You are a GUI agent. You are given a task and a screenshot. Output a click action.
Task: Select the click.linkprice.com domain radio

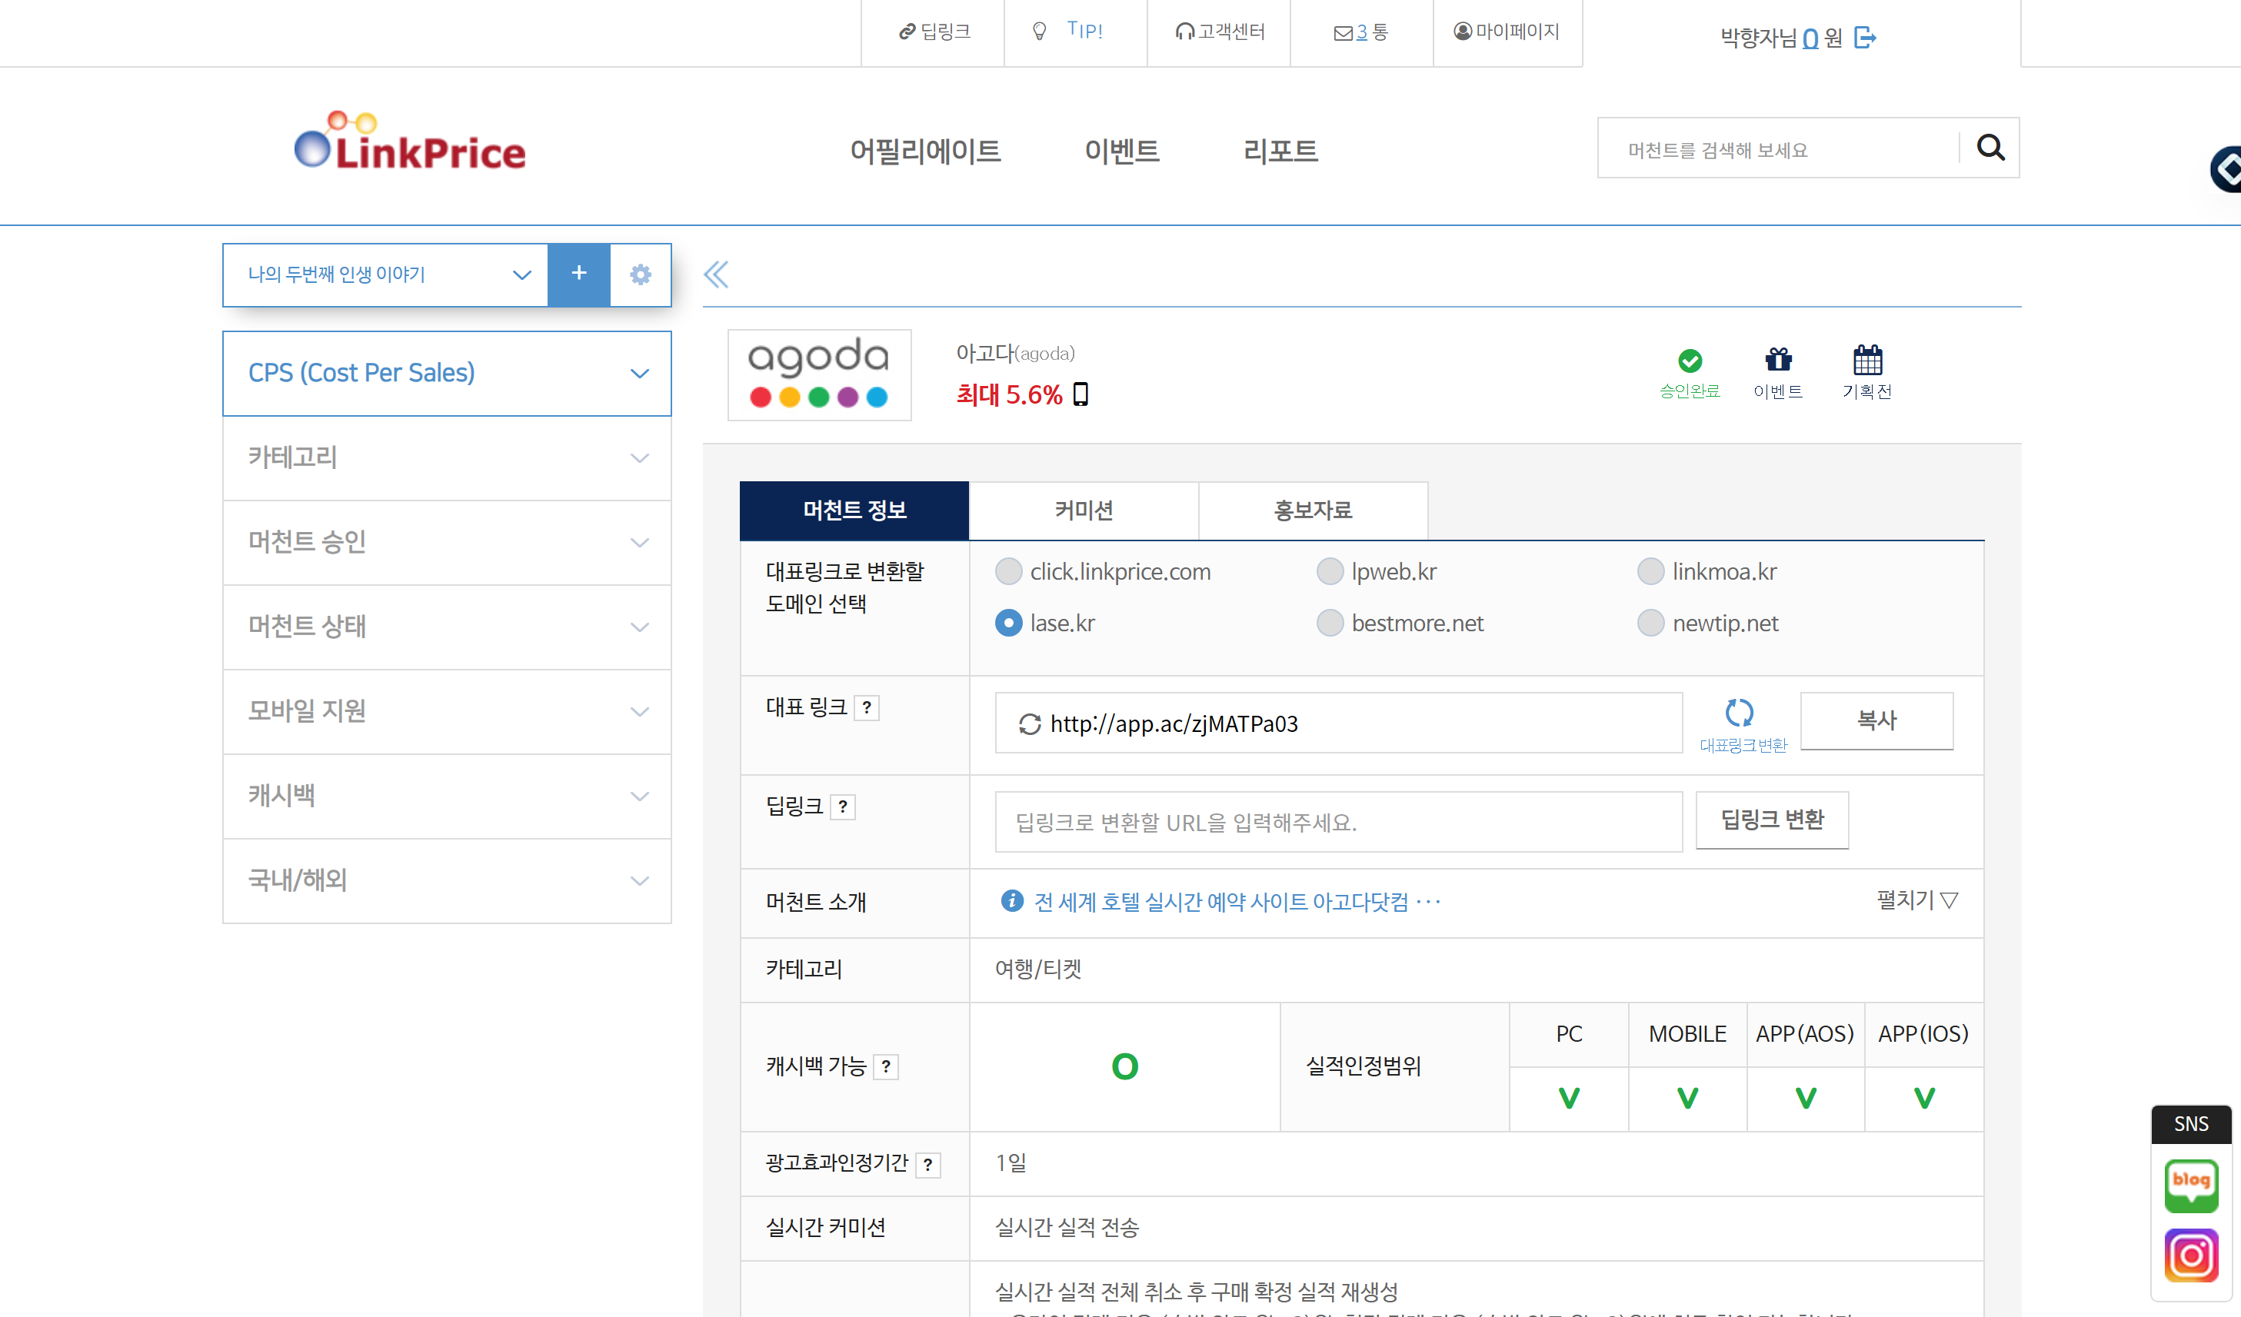[x=1008, y=572]
